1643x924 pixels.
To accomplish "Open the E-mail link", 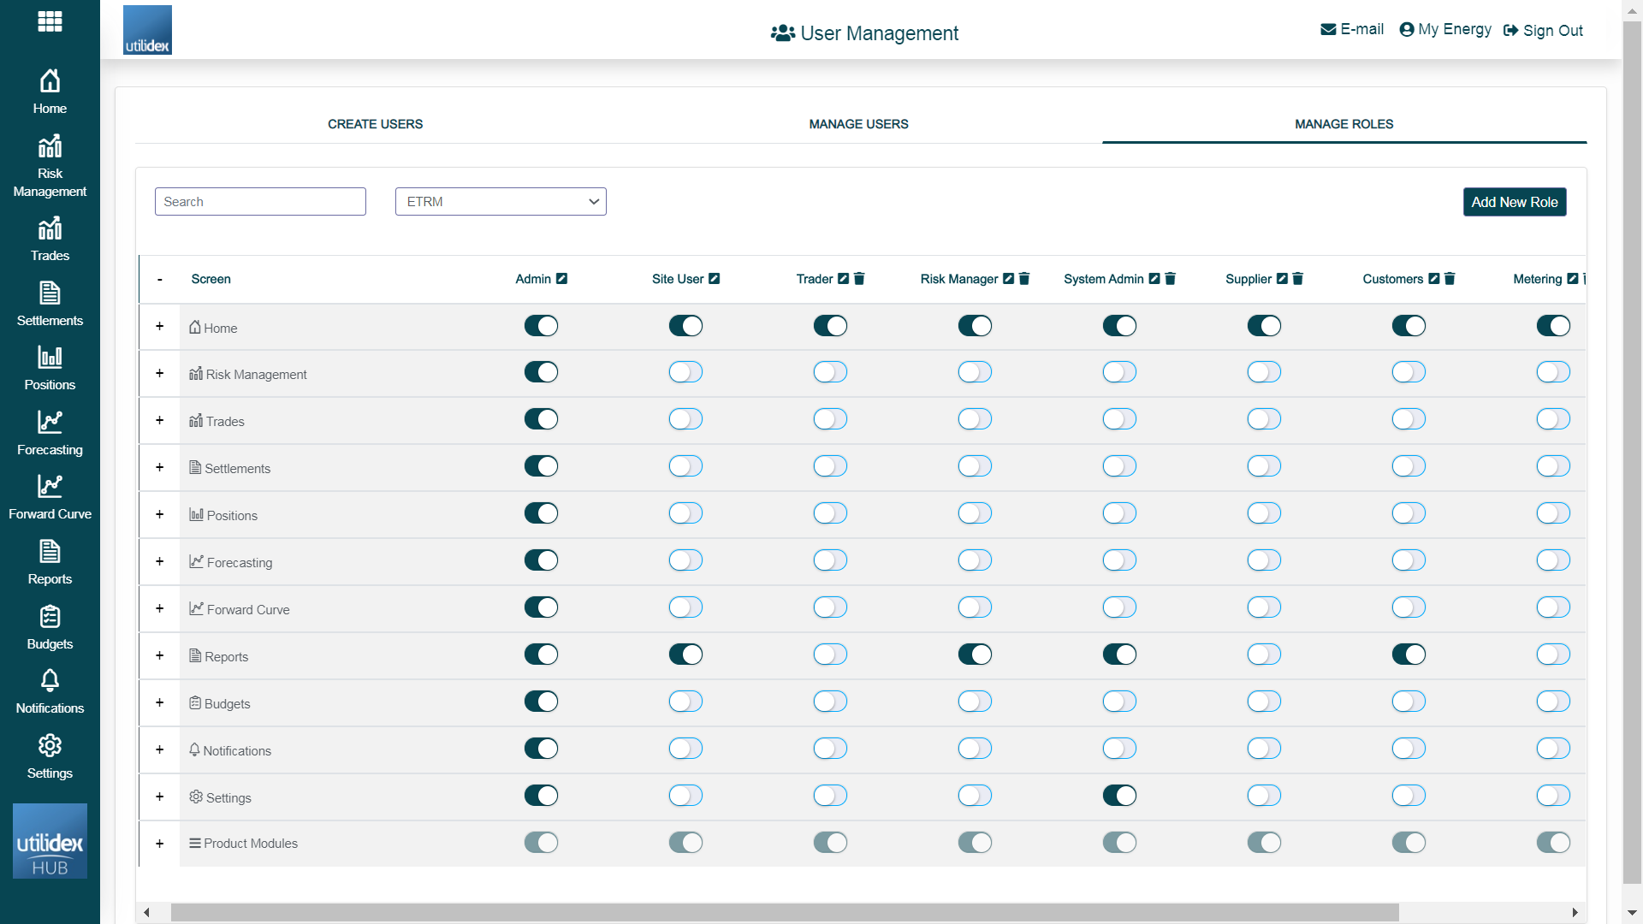I will (1352, 30).
